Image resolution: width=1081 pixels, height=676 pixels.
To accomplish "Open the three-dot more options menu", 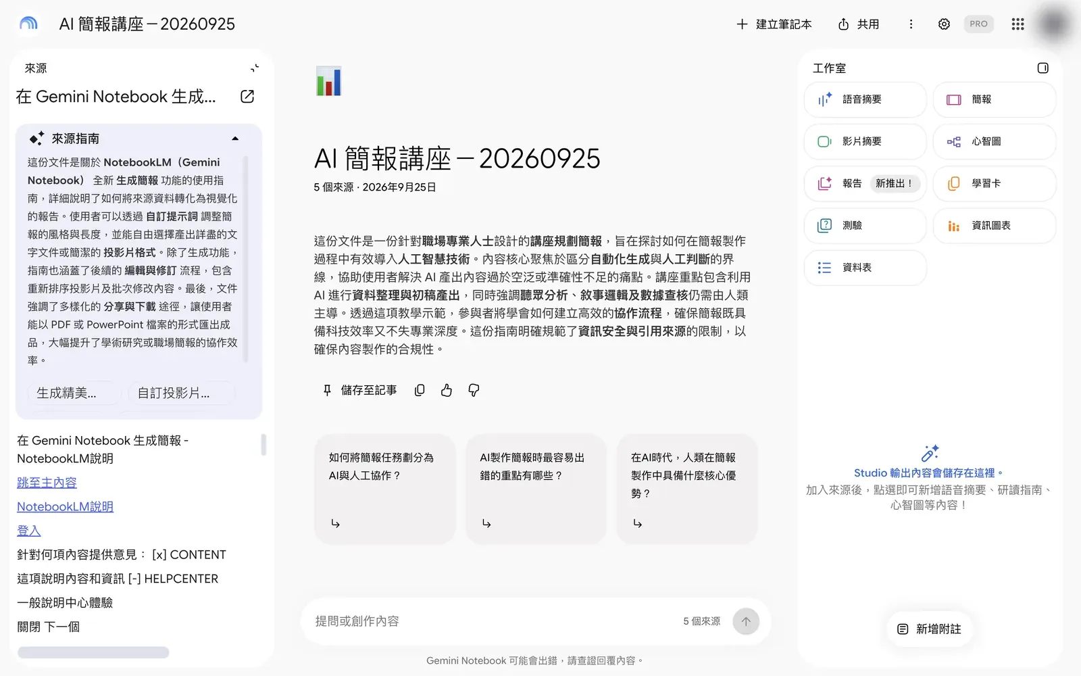I will [x=911, y=24].
